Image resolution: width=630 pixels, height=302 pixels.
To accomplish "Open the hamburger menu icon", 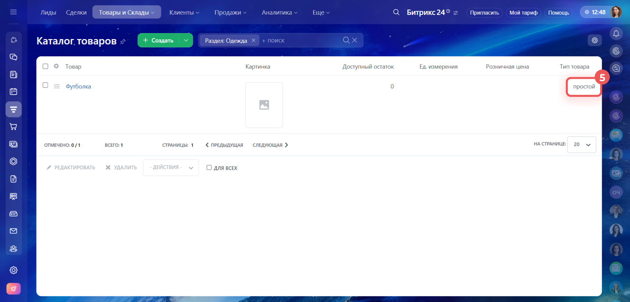I will pyautogui.click(x=13, y=12).
